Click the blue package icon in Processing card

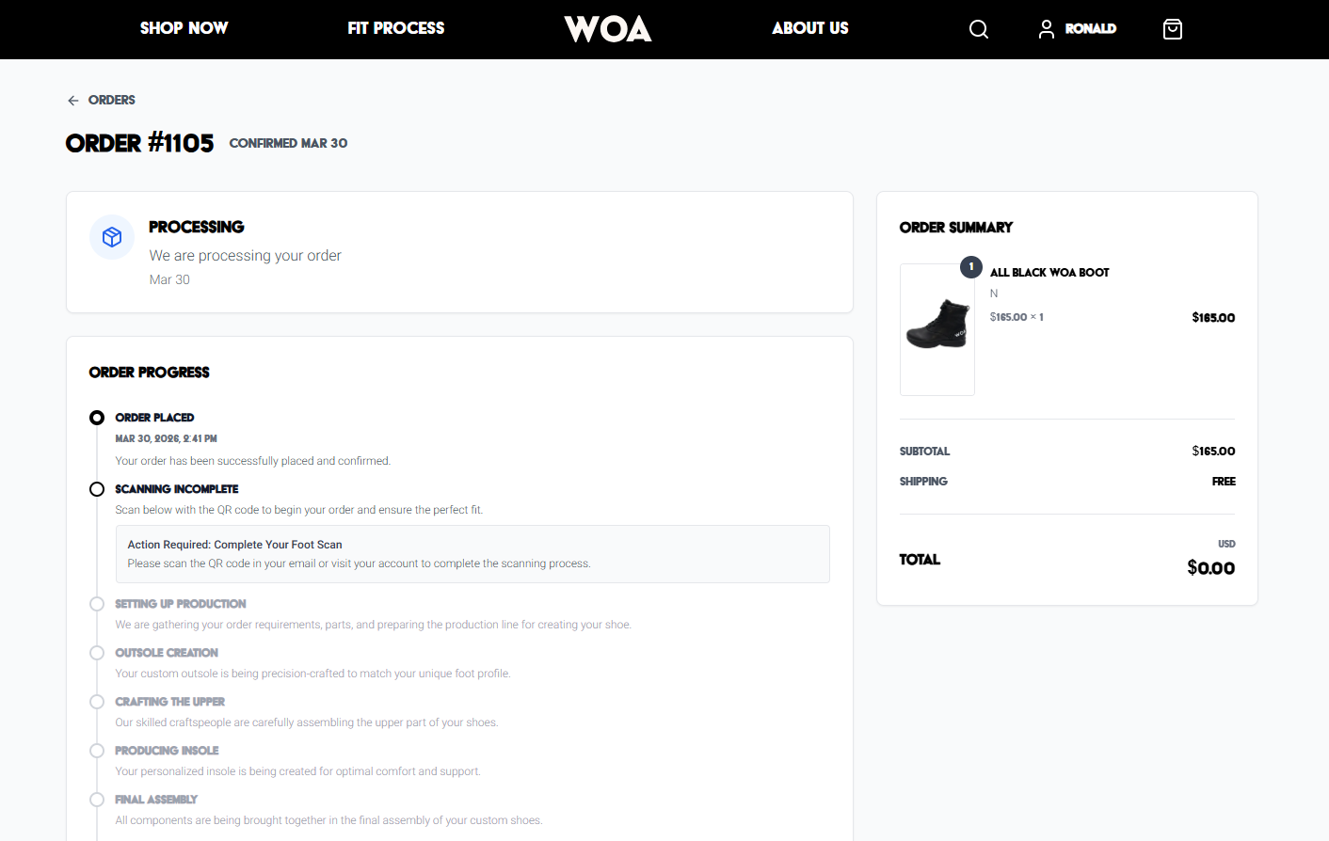point(112,237)
